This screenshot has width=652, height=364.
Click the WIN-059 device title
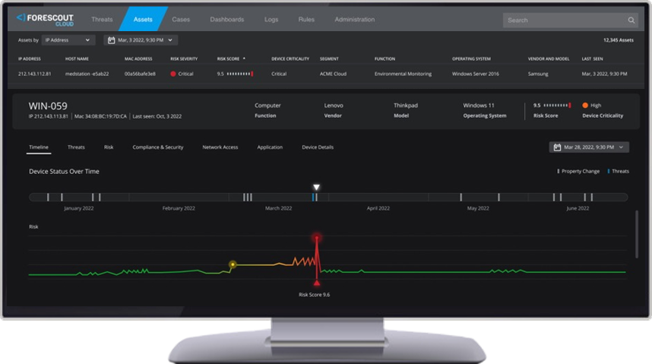click(48, 106)
